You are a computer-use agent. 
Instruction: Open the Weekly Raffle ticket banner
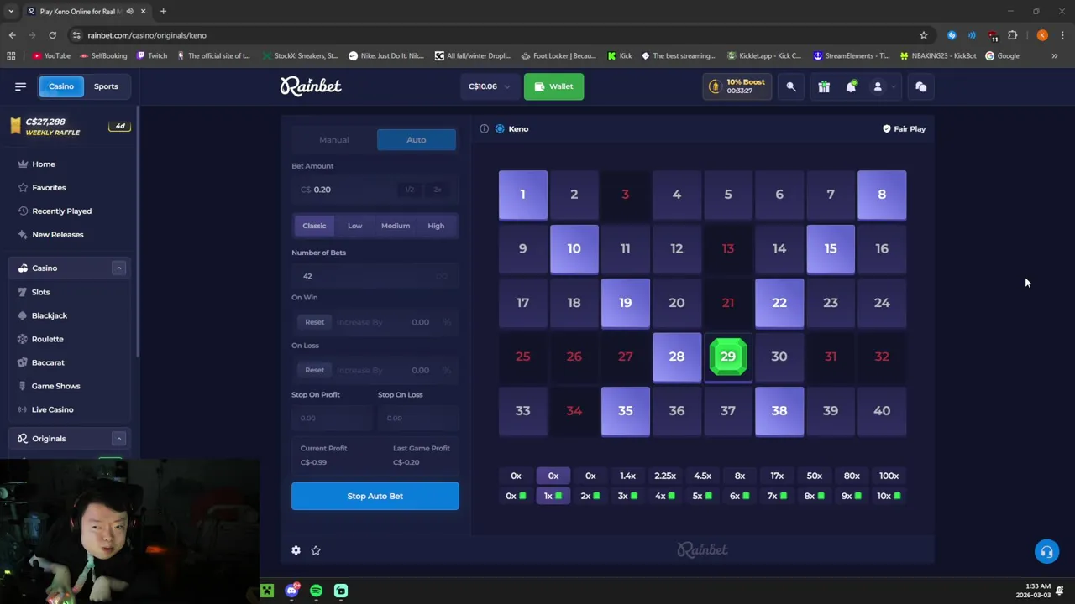tap(71, 127)
